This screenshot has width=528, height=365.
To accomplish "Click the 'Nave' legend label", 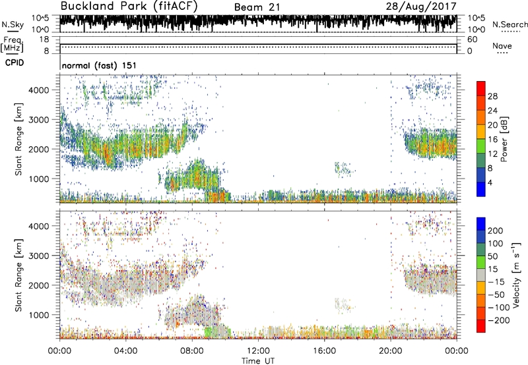I will [502, 45].
